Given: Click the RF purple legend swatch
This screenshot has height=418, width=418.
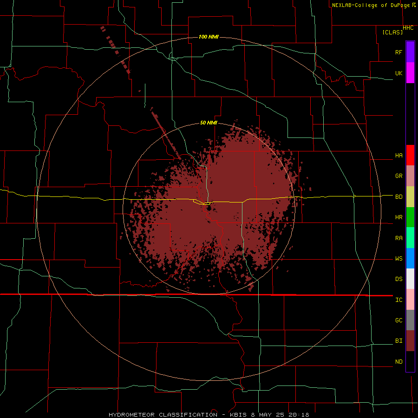Looking at the screenshot, I should pos(410,52).
